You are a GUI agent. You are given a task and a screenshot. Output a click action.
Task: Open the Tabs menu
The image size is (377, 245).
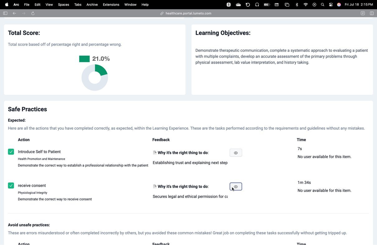coord(78,5)
